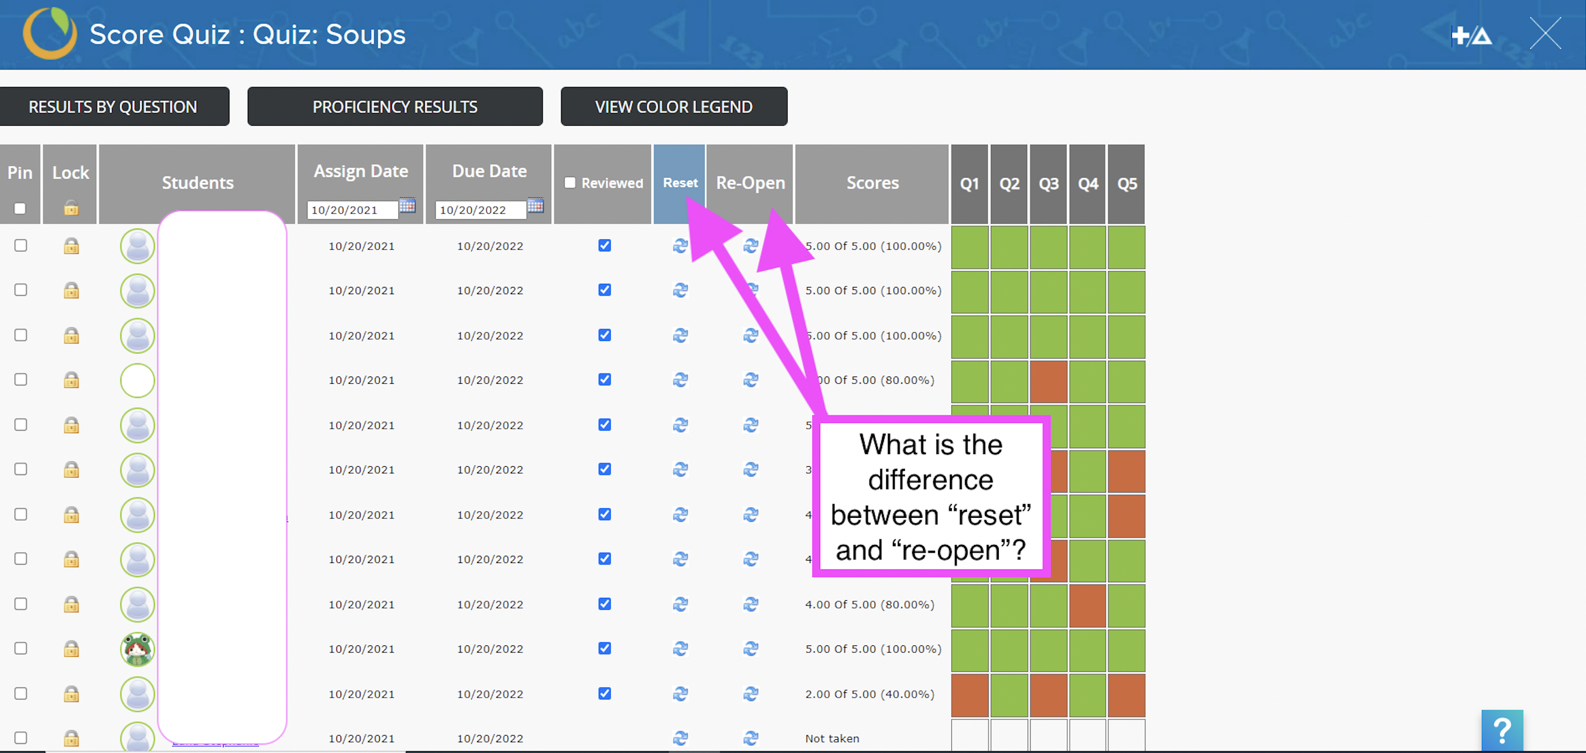Viewport: 1586px width, 753px height.
Task: Uncheck Reviewed box in the first student row
Action: pos(604,245)
